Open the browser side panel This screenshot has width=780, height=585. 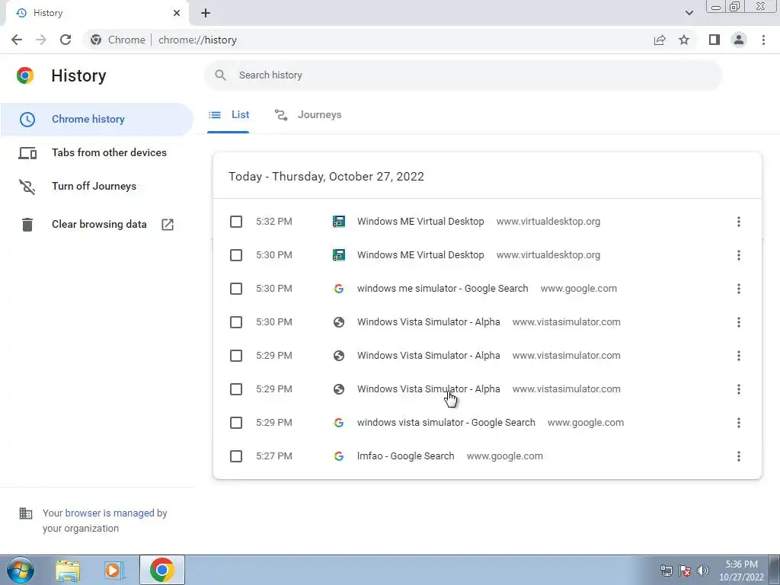pos(714,40)
